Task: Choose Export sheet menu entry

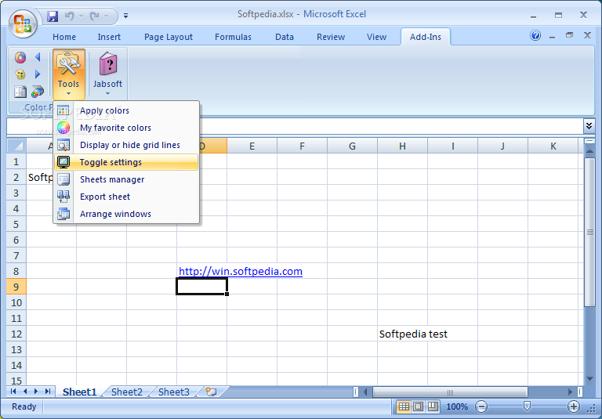Action: point(126,197)
